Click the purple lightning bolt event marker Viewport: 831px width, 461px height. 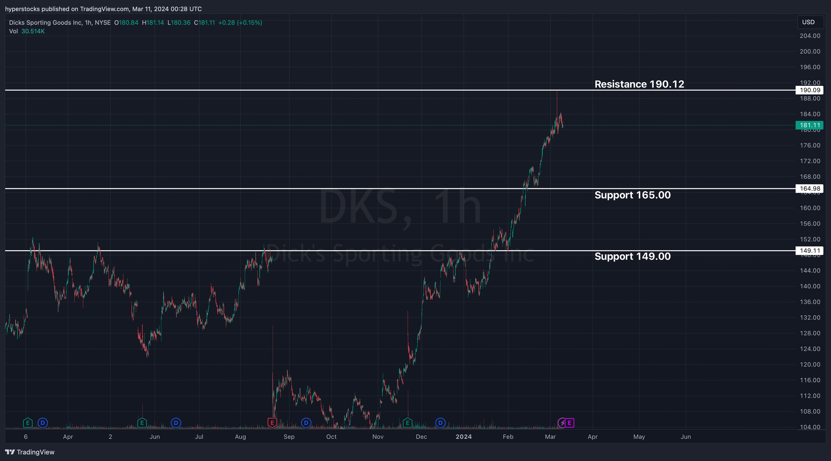[562, 423]
